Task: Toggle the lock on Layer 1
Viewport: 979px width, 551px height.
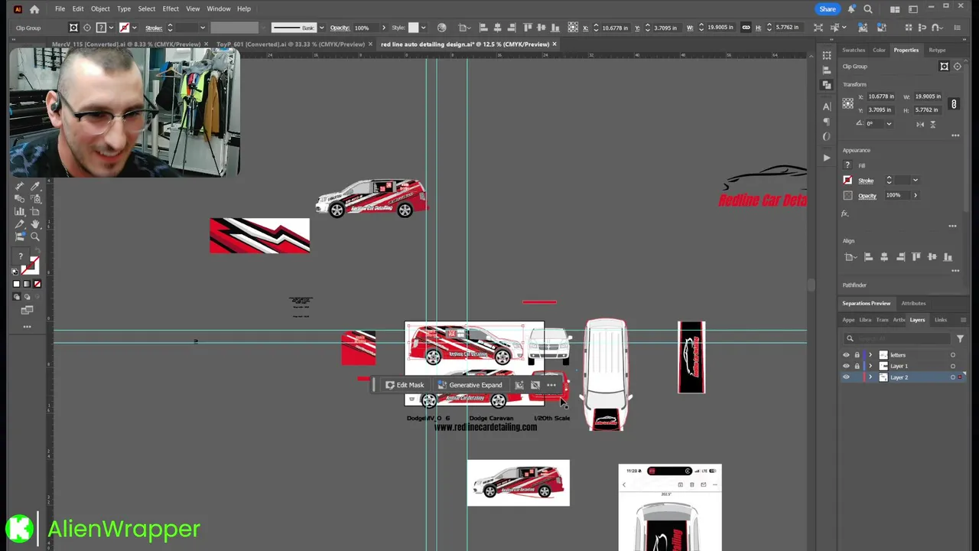Action: (x=857, y=366)
